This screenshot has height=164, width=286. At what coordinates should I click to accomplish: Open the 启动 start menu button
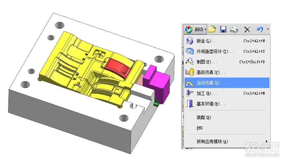[x=195, y=29]
